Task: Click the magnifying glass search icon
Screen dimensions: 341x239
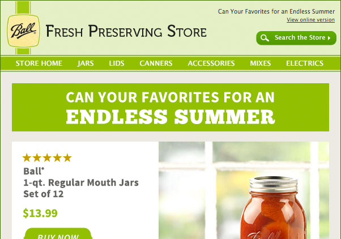Action: point(265,38)
